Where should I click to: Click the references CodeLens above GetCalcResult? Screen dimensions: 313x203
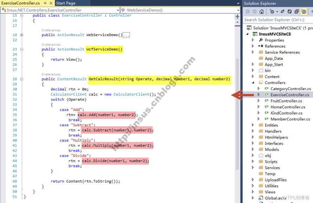tap(51, 74)
